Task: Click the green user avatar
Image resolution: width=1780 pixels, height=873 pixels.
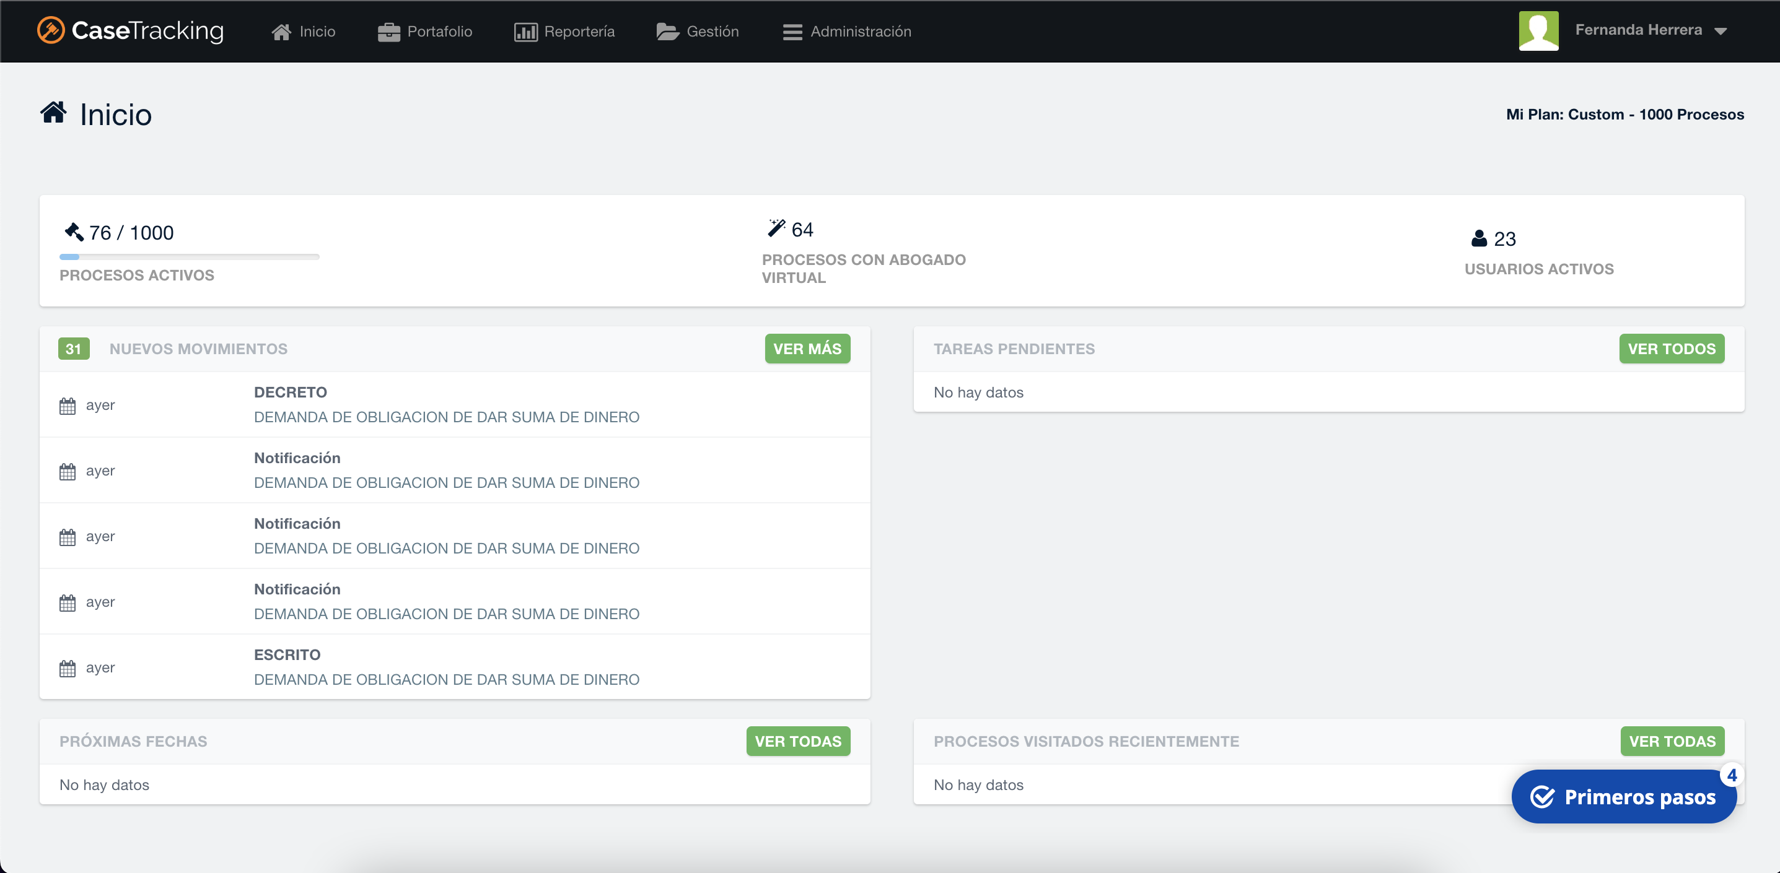Action: 1538,30
